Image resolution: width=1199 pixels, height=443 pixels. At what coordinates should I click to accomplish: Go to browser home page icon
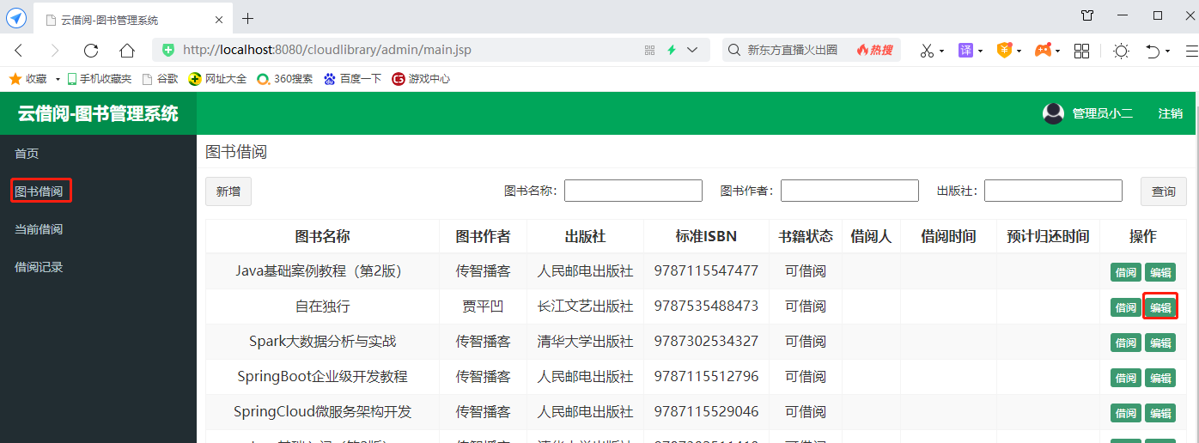(x=127, y=51)
